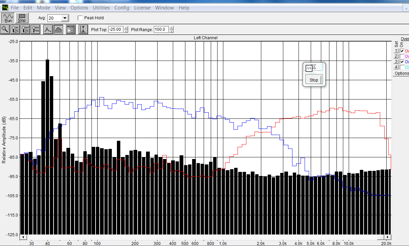Click overlay Set button 3

(x=396, y=62)
